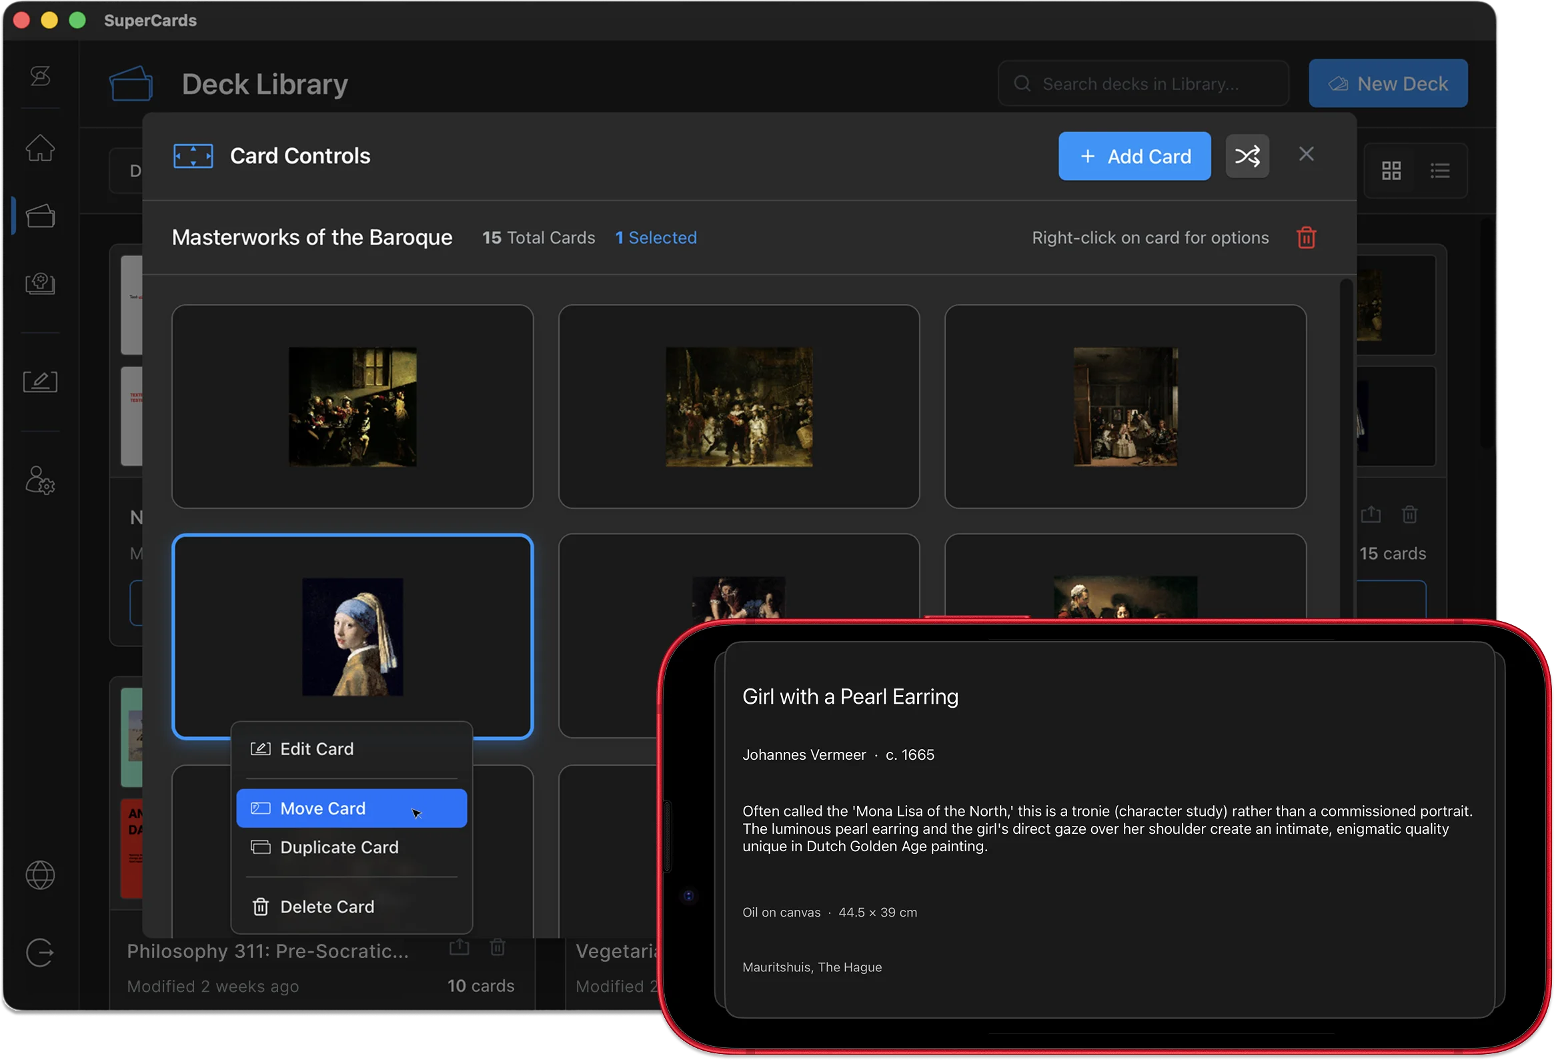The height and width of the screenshot is (1064, 1556).
Task: Click the card panel vertical scrollbar
Action: coord(1347,449)
